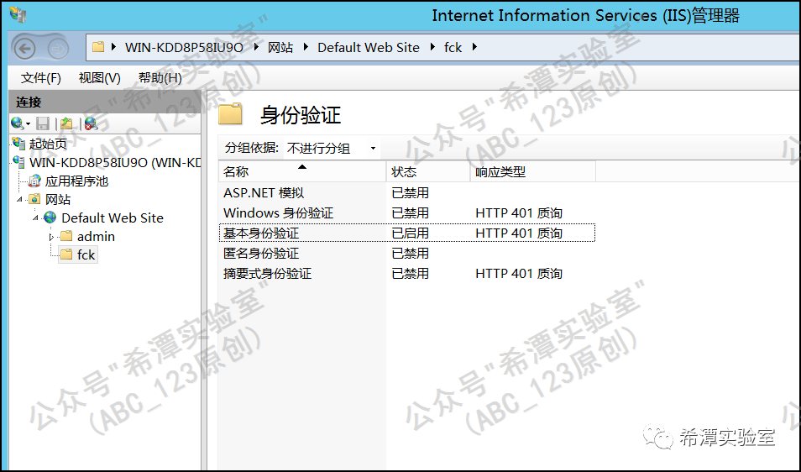
Task: Sort by the 响应类型 column header
Action: [x=532, y=171]
